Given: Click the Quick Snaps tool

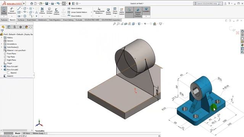Looking at the screenshot, I should (x=115, y=10).
